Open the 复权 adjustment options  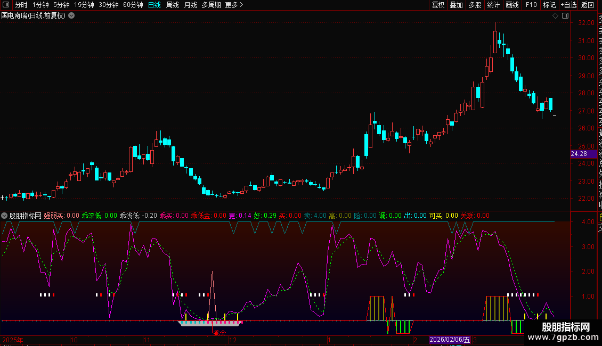(x=438, y=5)
